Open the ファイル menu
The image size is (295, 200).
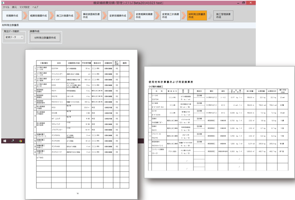[x=6, y=7]
